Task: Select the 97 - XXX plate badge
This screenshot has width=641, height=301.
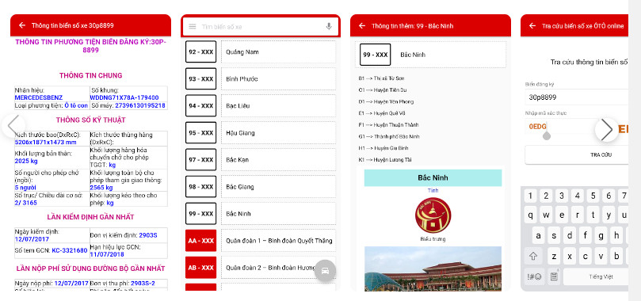Action: (200, 160)
